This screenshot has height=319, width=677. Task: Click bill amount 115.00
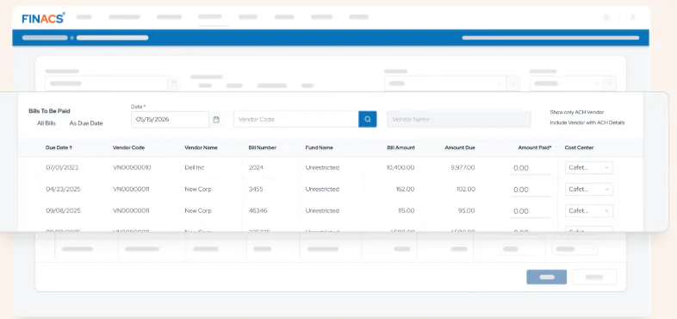(407, 211)
